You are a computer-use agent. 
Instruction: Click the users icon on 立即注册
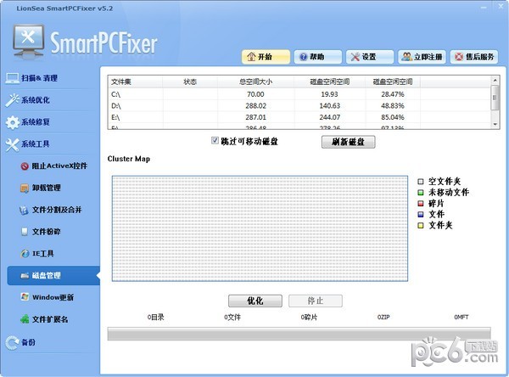tap(406, 57)
